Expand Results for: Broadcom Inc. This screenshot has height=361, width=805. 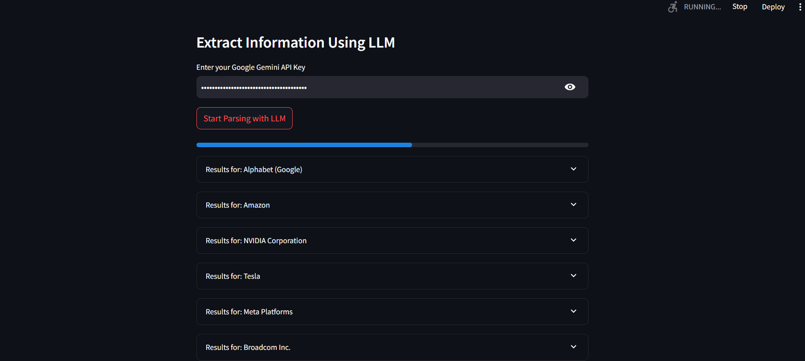tap(392, 347)
